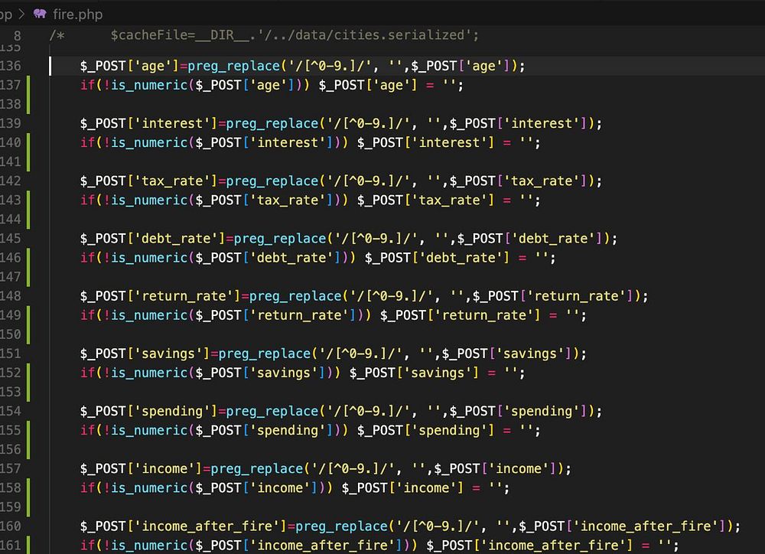This screenshot has height=554, width=765.
Task: Click is_numeric on the debt_rate check line
Action: tap(149, 258)
